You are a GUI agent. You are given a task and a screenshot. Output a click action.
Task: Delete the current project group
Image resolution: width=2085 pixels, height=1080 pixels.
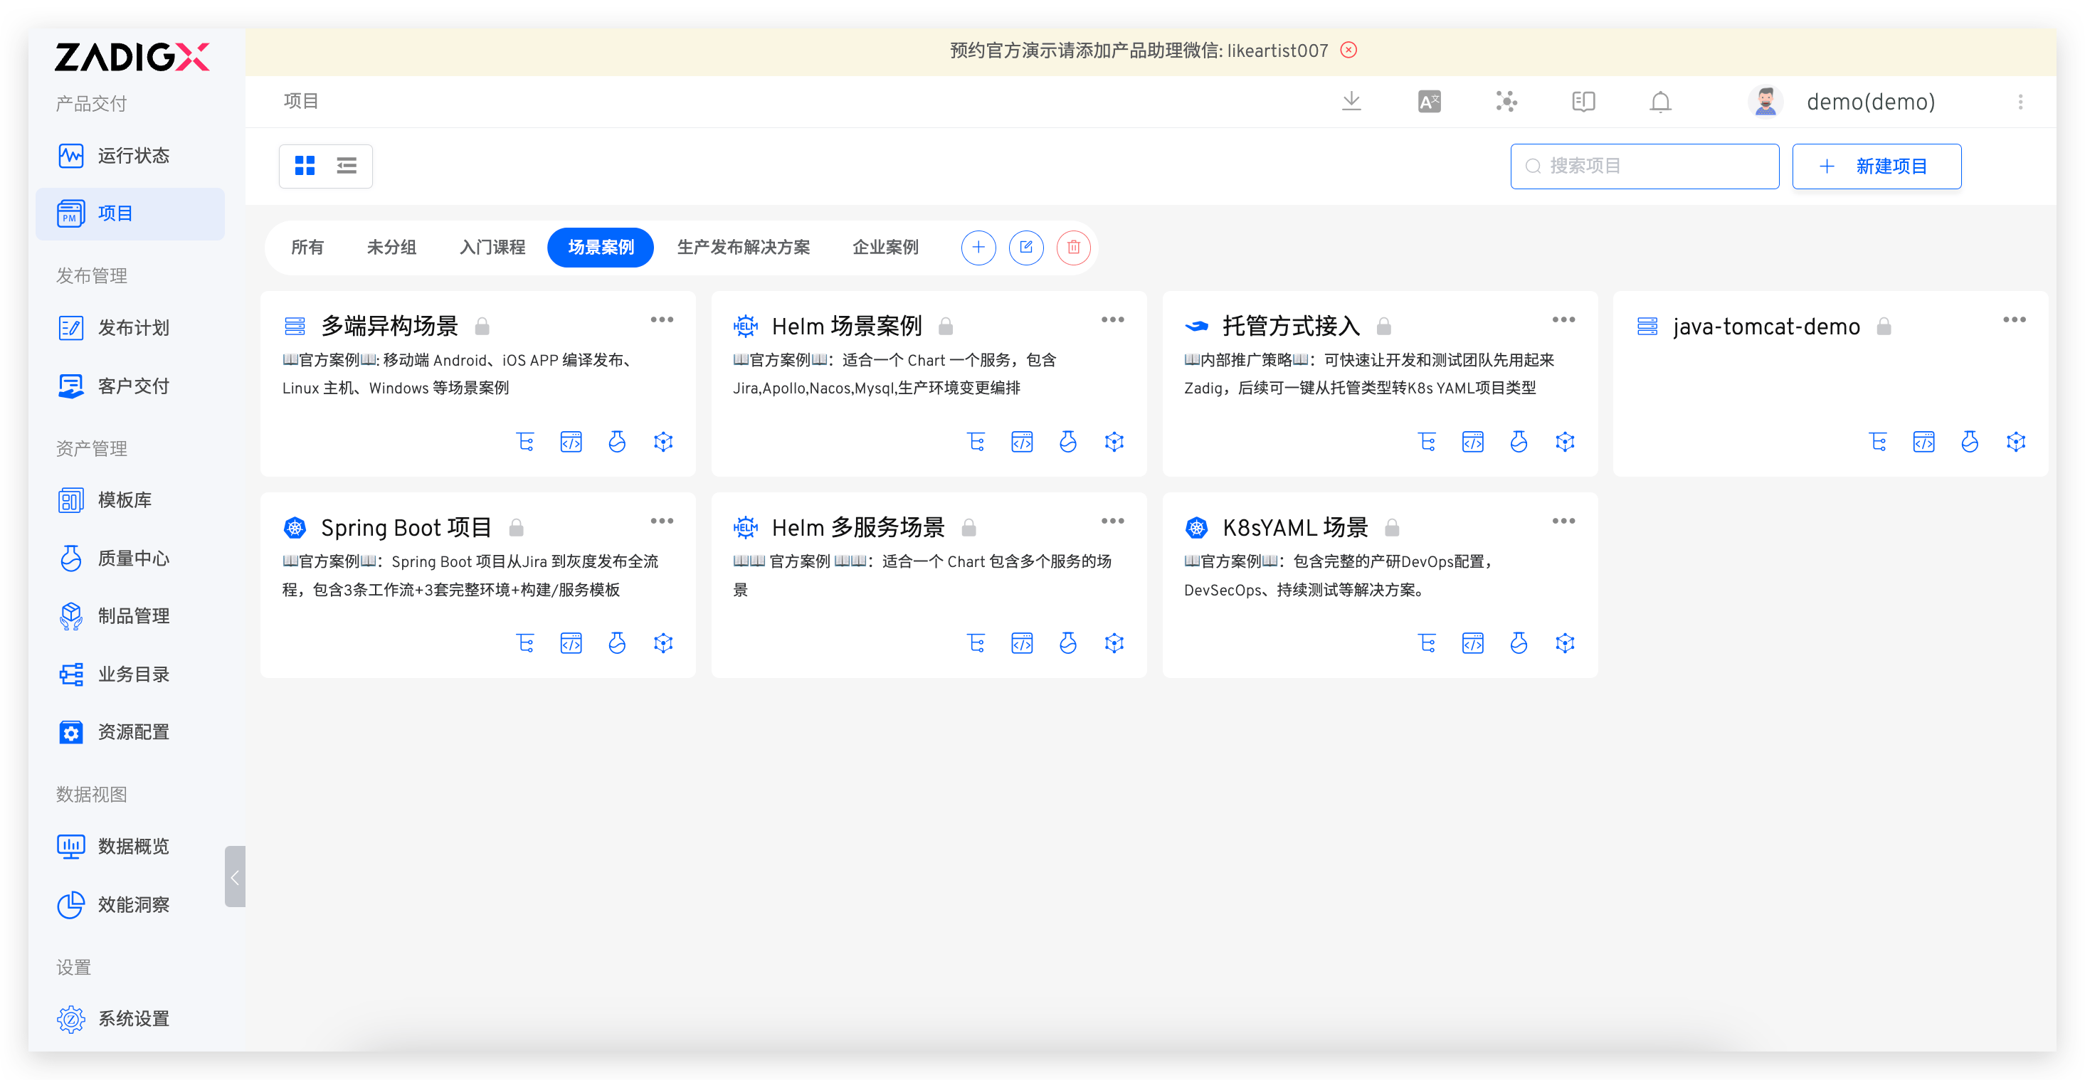[x=1073, y=248]
